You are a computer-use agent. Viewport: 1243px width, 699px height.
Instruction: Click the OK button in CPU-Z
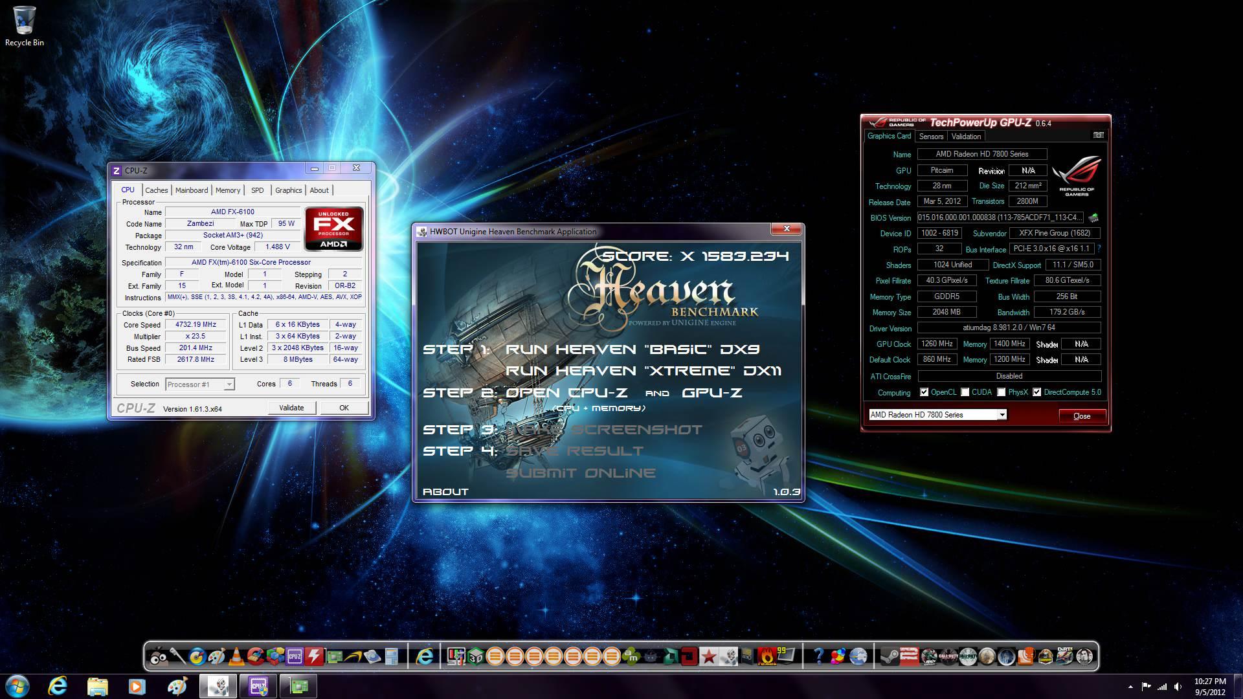tap(344, 408)
